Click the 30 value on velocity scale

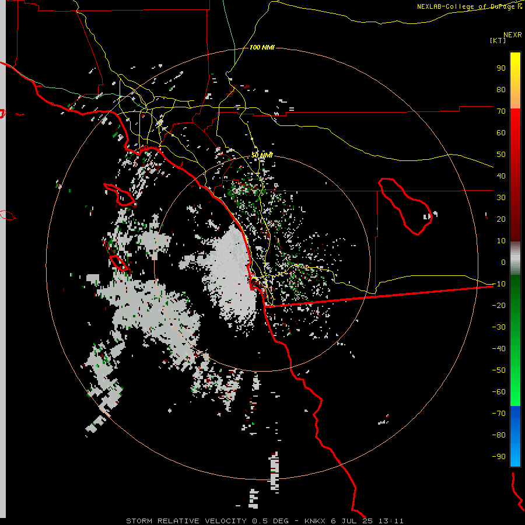point(501,198)
